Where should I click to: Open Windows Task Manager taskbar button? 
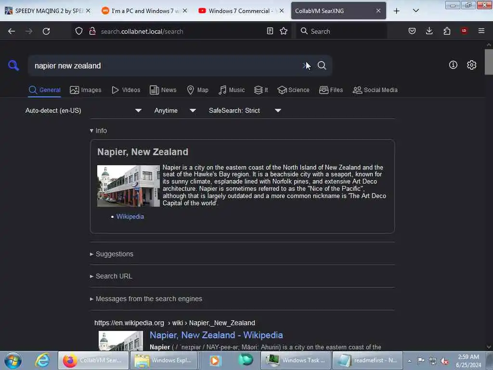coord(296,360)
